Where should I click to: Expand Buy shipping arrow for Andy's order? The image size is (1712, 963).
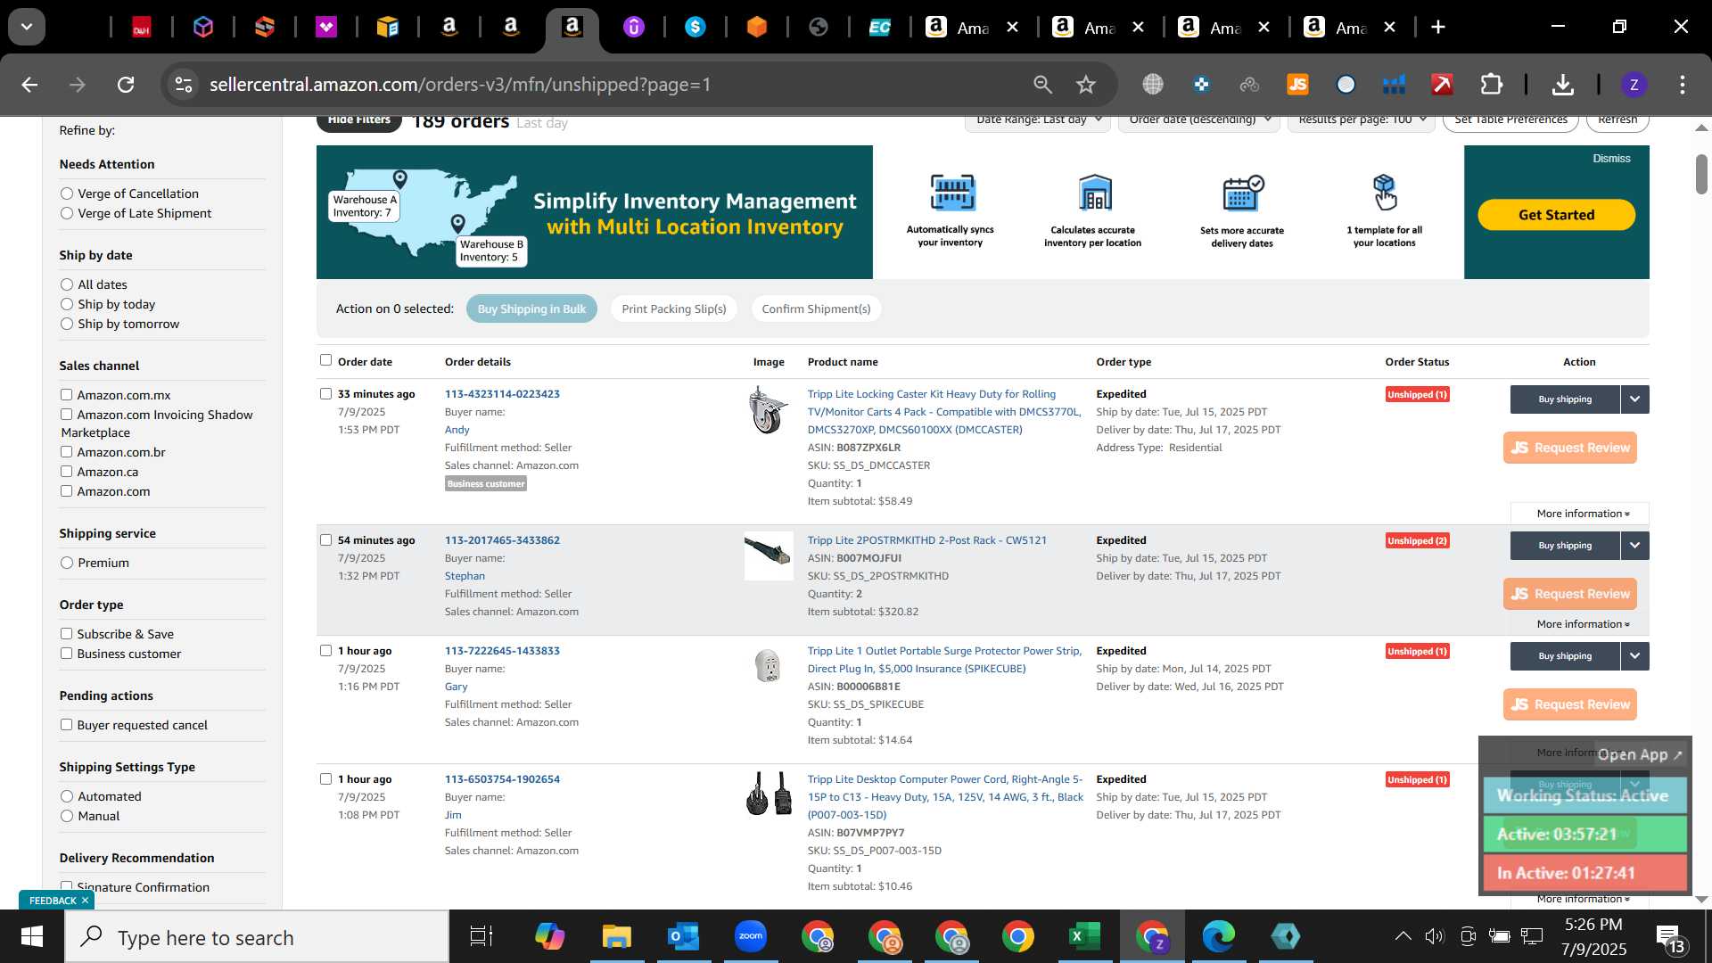1634,399
